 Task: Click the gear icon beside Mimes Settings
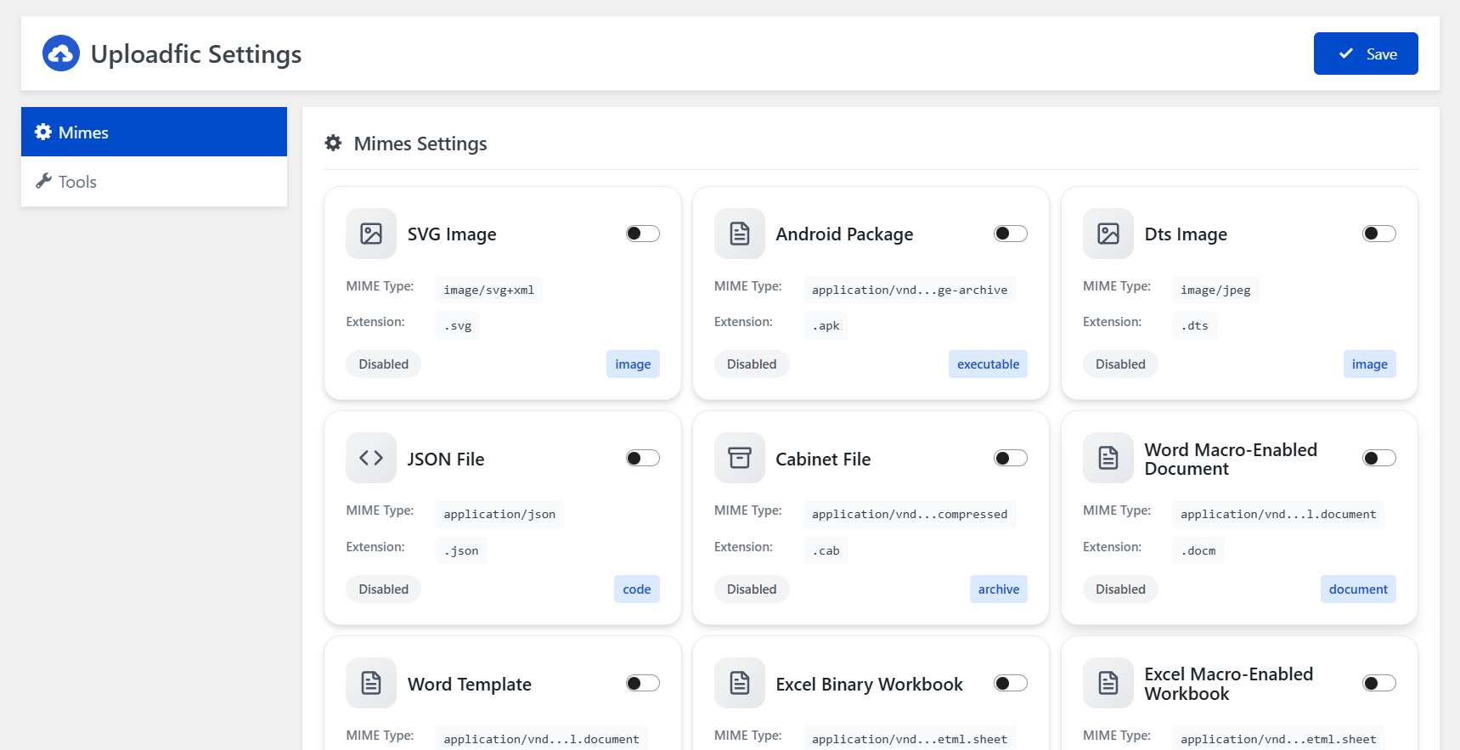tap(334, 144)
